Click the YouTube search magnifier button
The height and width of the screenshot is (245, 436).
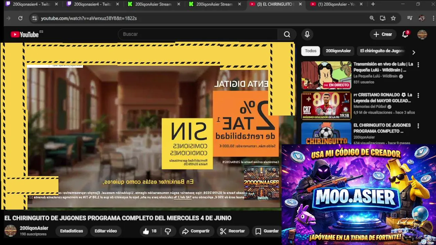click(287, 34)
